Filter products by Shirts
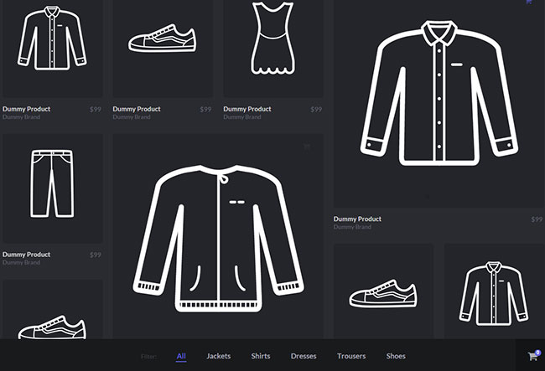The height and width of the screenshot is (371, 545). click(261, 356)
